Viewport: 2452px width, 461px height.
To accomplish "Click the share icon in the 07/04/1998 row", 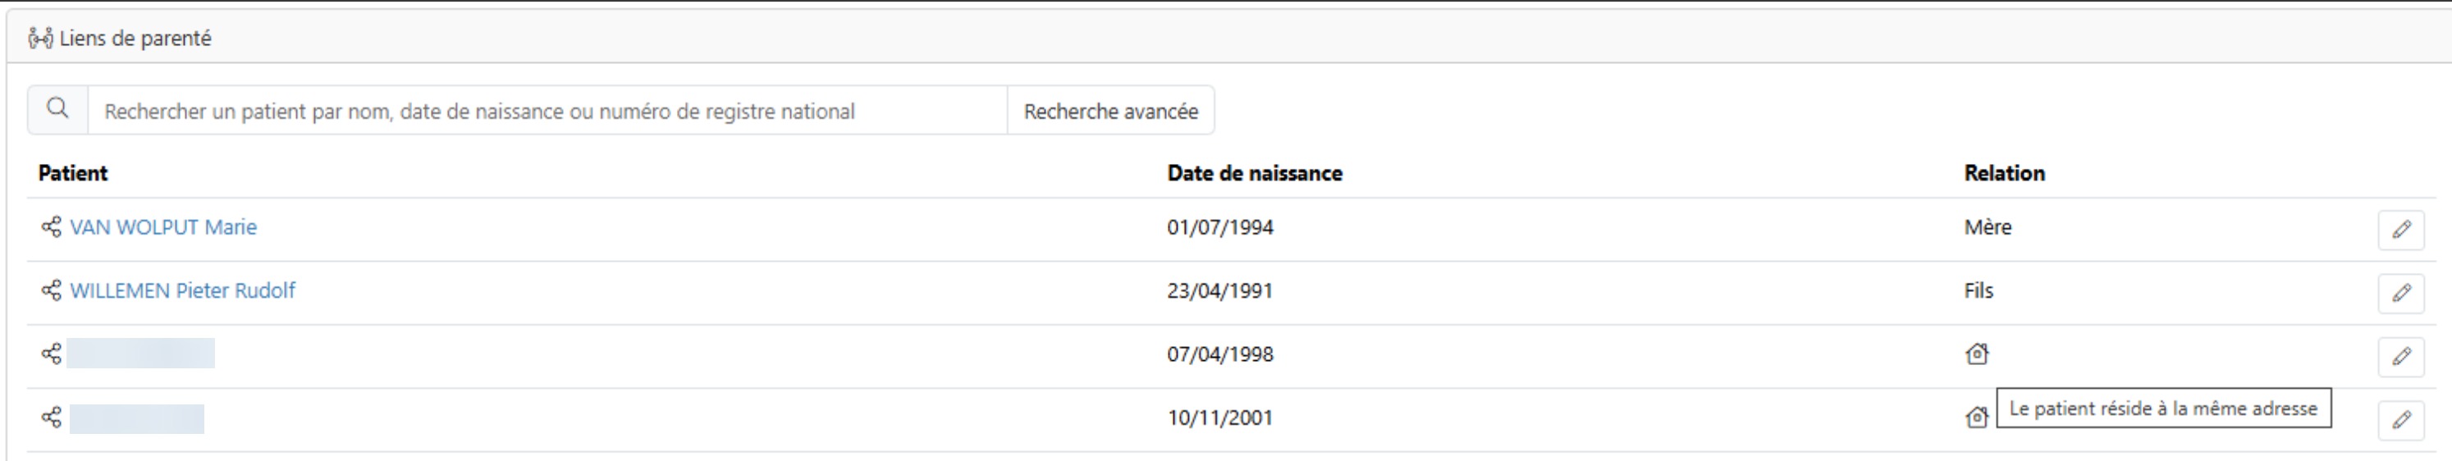I will pos(52,354).
